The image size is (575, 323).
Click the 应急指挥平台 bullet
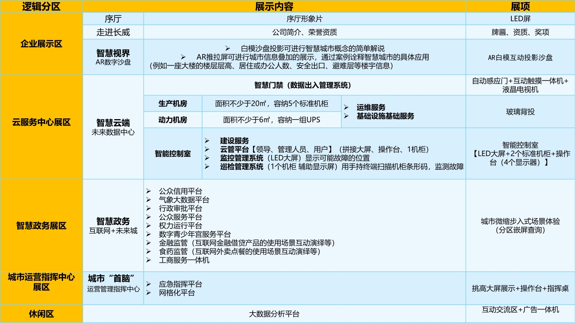174,284
